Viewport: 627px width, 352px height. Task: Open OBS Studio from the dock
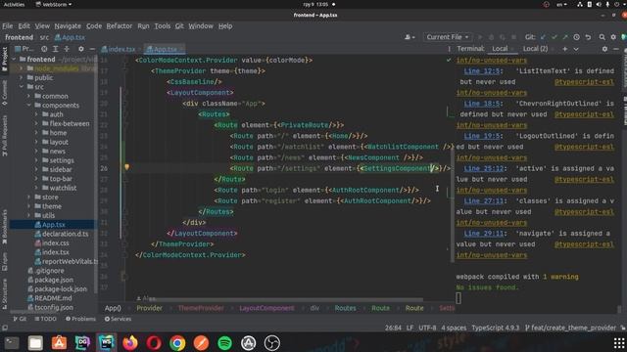(272, 343)
